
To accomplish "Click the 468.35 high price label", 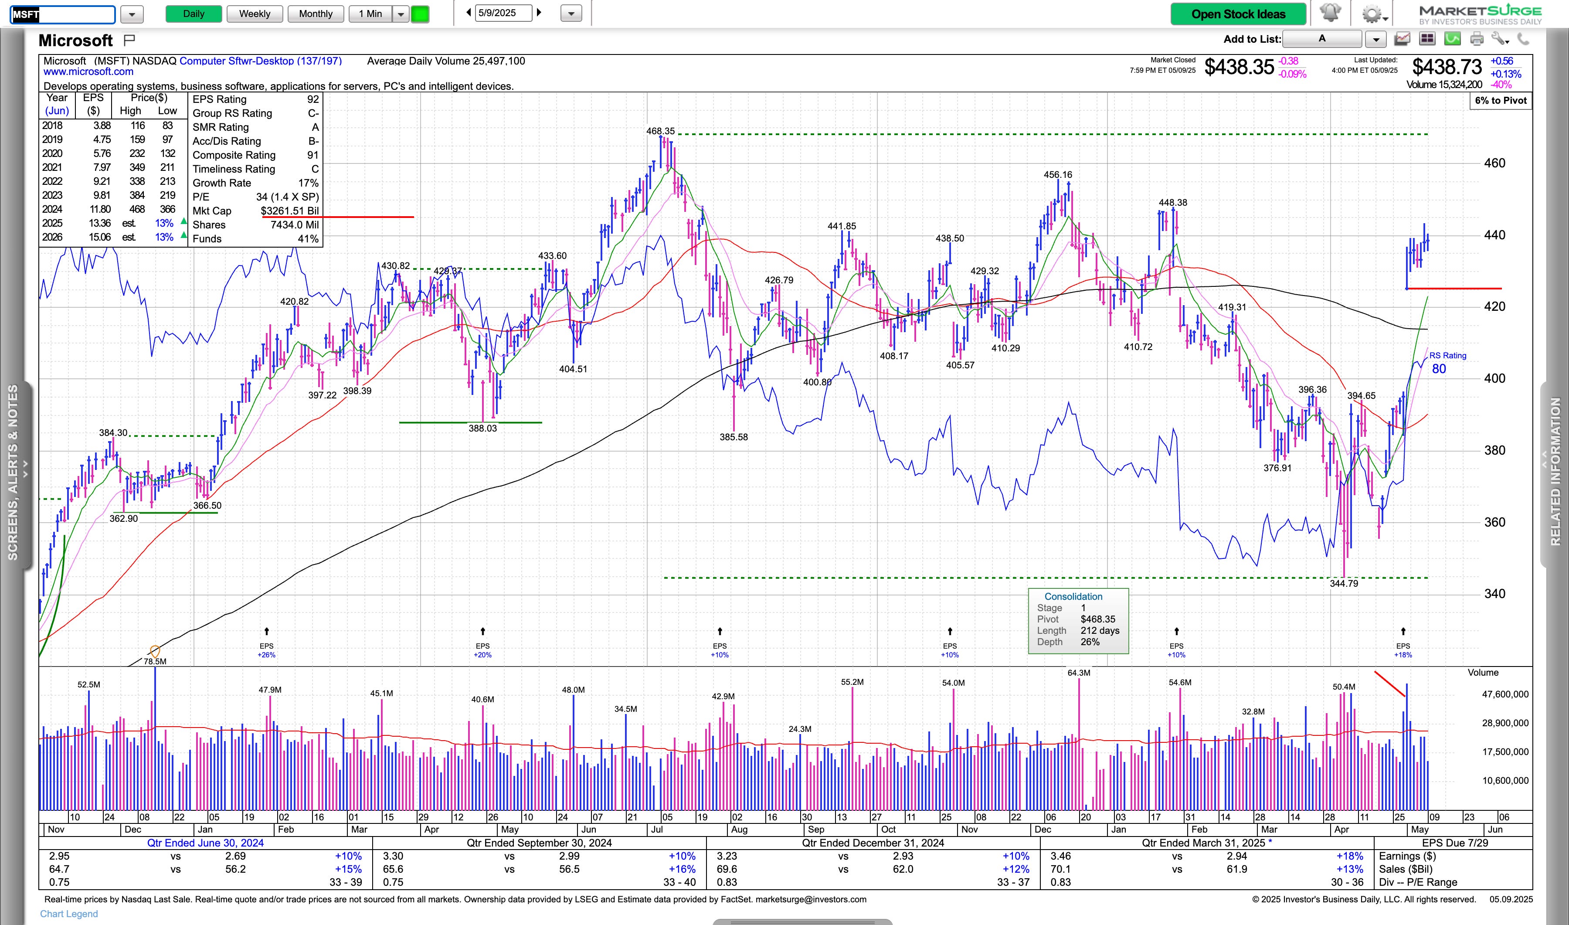I will (x=660, y=131).
